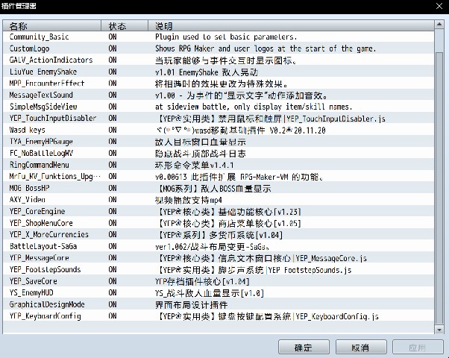Screen dimensions: 449x358
Task: Click the 状态 column header
Action: 125,26
